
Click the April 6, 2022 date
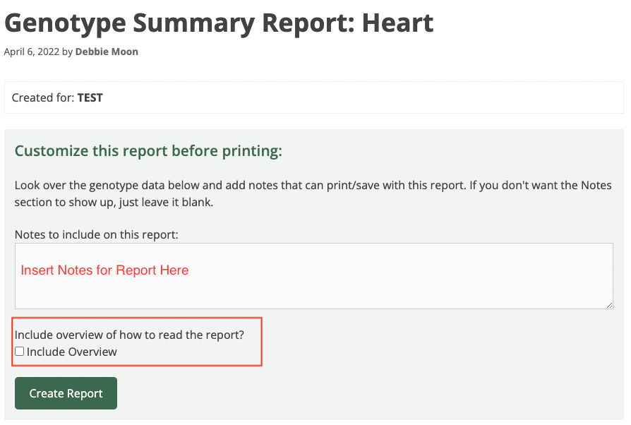(32, 52)
